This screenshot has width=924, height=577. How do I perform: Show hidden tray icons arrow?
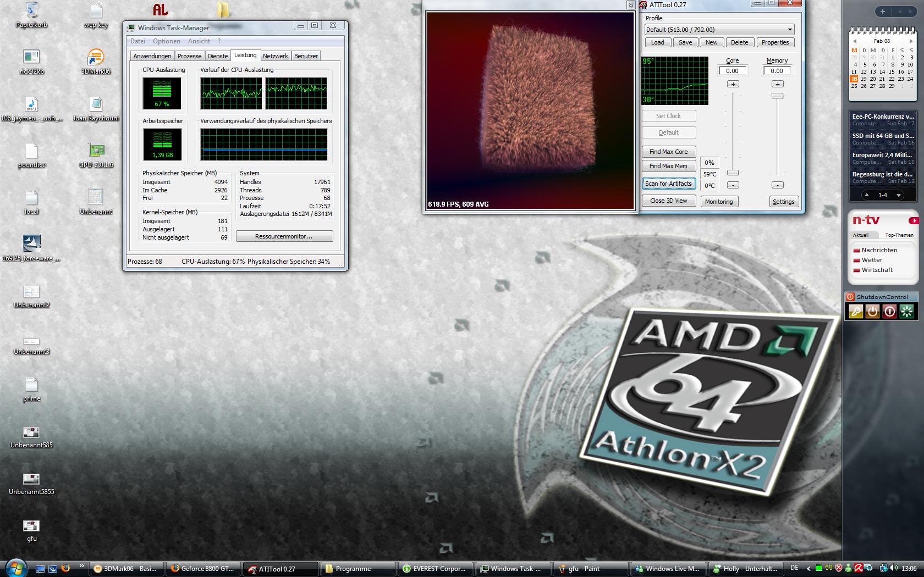click(x=809, y=569)
